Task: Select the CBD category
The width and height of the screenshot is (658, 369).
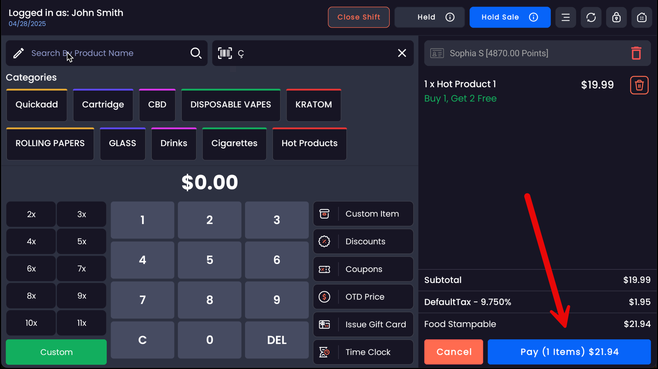Action: pos(157,105)
